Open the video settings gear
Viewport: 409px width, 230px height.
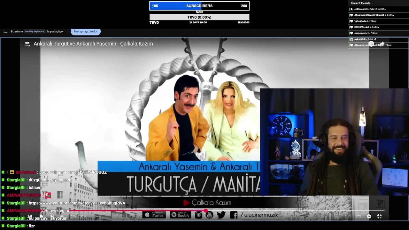point(369,216)
